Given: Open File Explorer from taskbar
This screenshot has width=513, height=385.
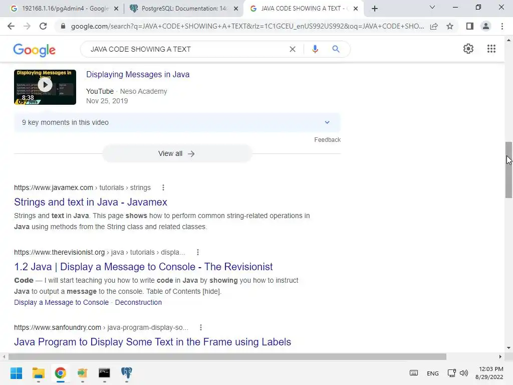Looking at the screenshot, I should pyautogui.click(x=38, y=373).
